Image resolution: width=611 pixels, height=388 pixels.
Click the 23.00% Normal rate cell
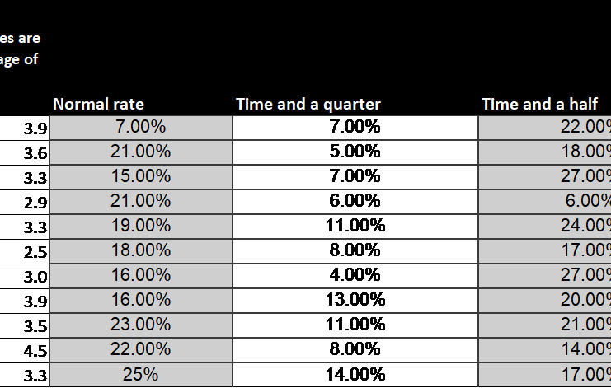point(141,325)
